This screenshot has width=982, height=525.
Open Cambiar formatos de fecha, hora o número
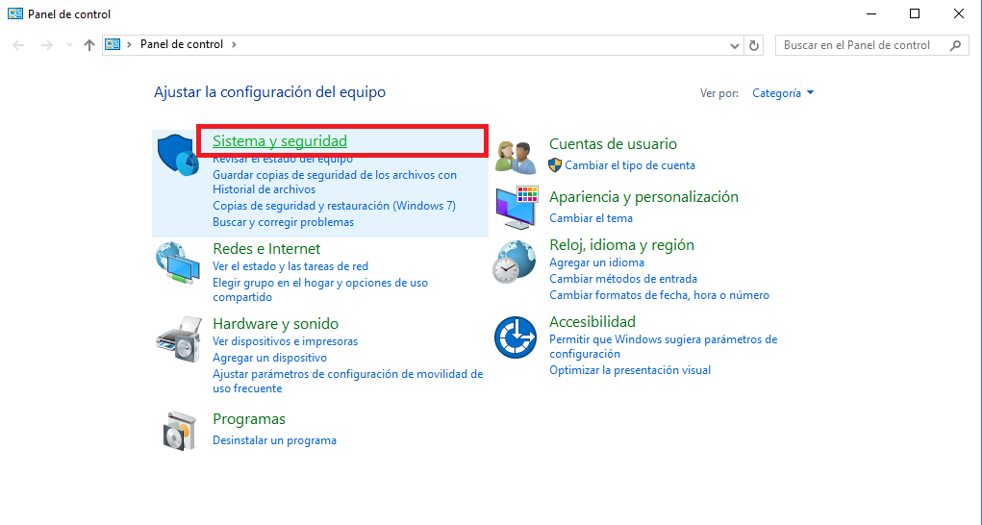click(659, 295)
